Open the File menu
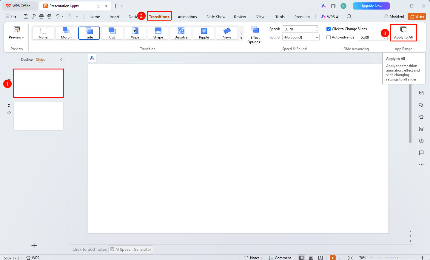The image size is (430, 260). 11,16
